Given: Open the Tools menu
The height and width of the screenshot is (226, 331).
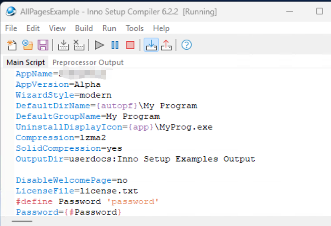Looking at the screenshot, I should coord(135,28).
